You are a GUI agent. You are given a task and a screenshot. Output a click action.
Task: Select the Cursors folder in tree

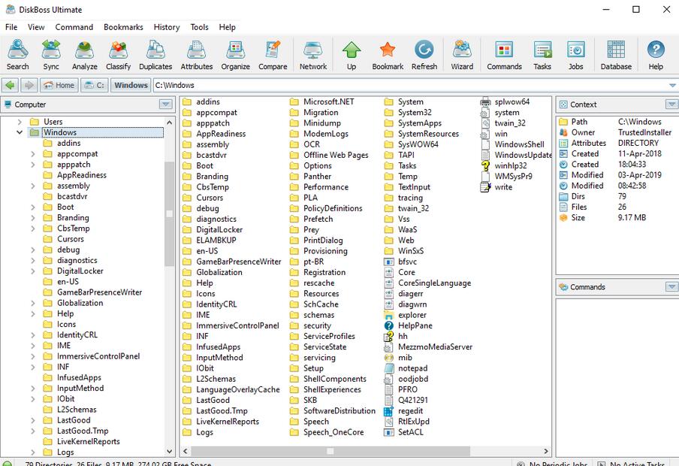64,239
